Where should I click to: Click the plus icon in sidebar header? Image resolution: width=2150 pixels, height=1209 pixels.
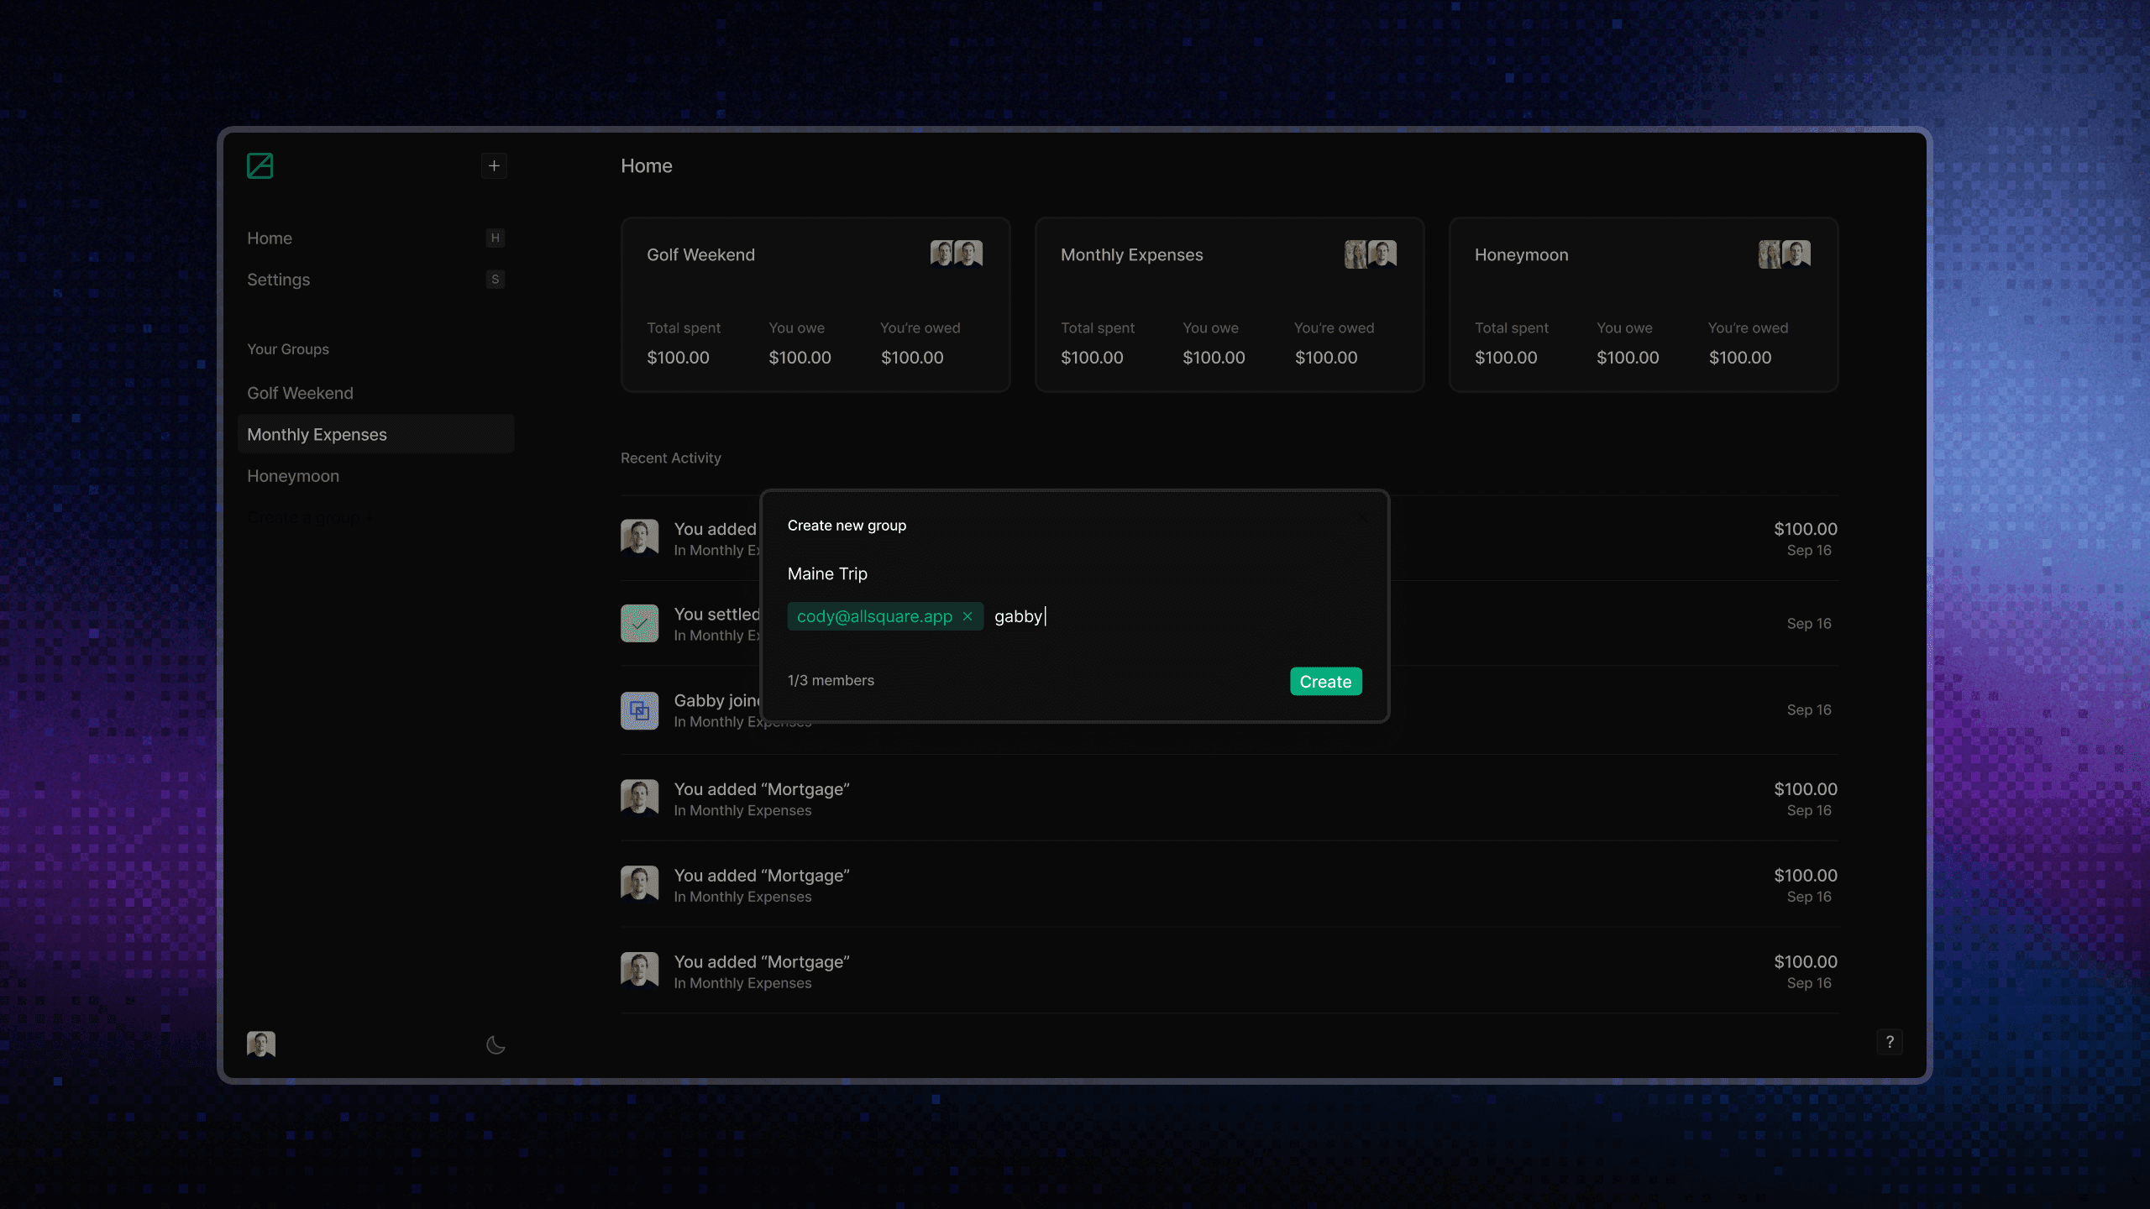pyautogui.click(x=494, y=165)
